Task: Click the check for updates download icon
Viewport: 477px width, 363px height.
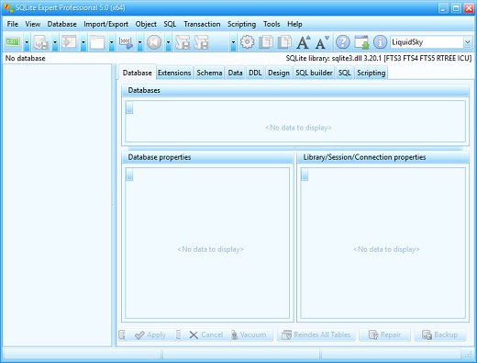Action: click(361, 42)
